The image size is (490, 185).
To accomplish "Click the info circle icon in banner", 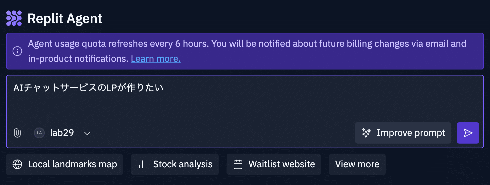I will (17, 51).
